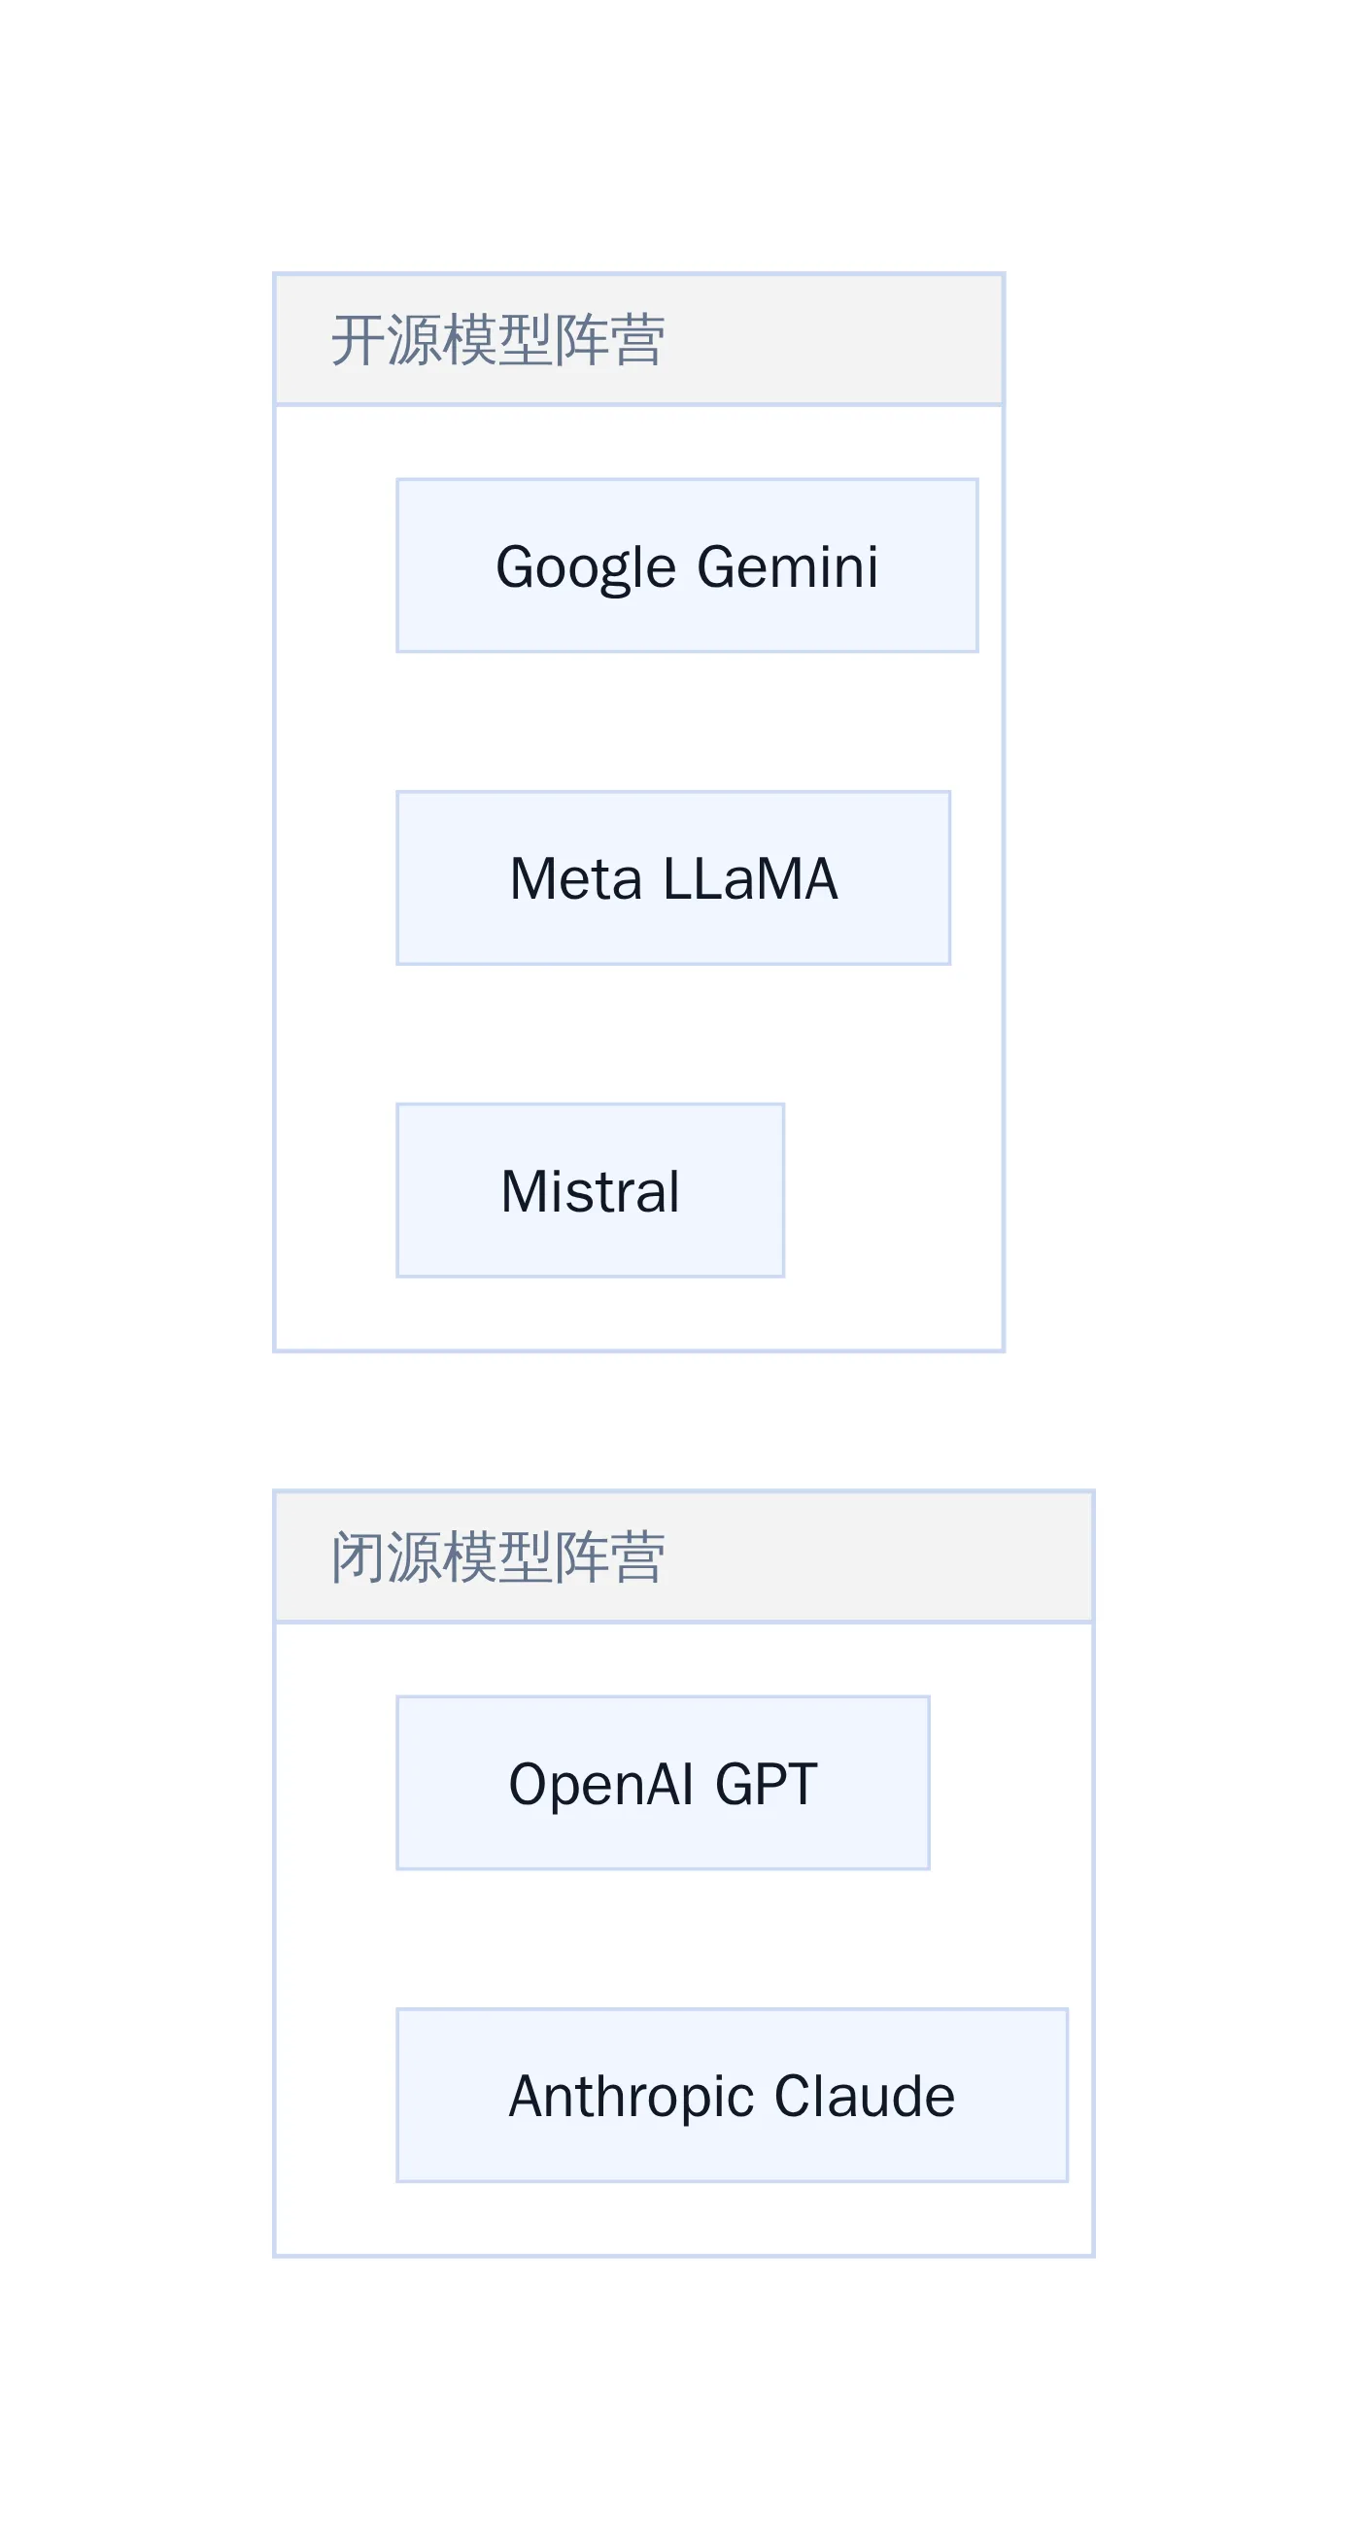Click the 闭源模型阵营 group title text

pos(497,1556)
